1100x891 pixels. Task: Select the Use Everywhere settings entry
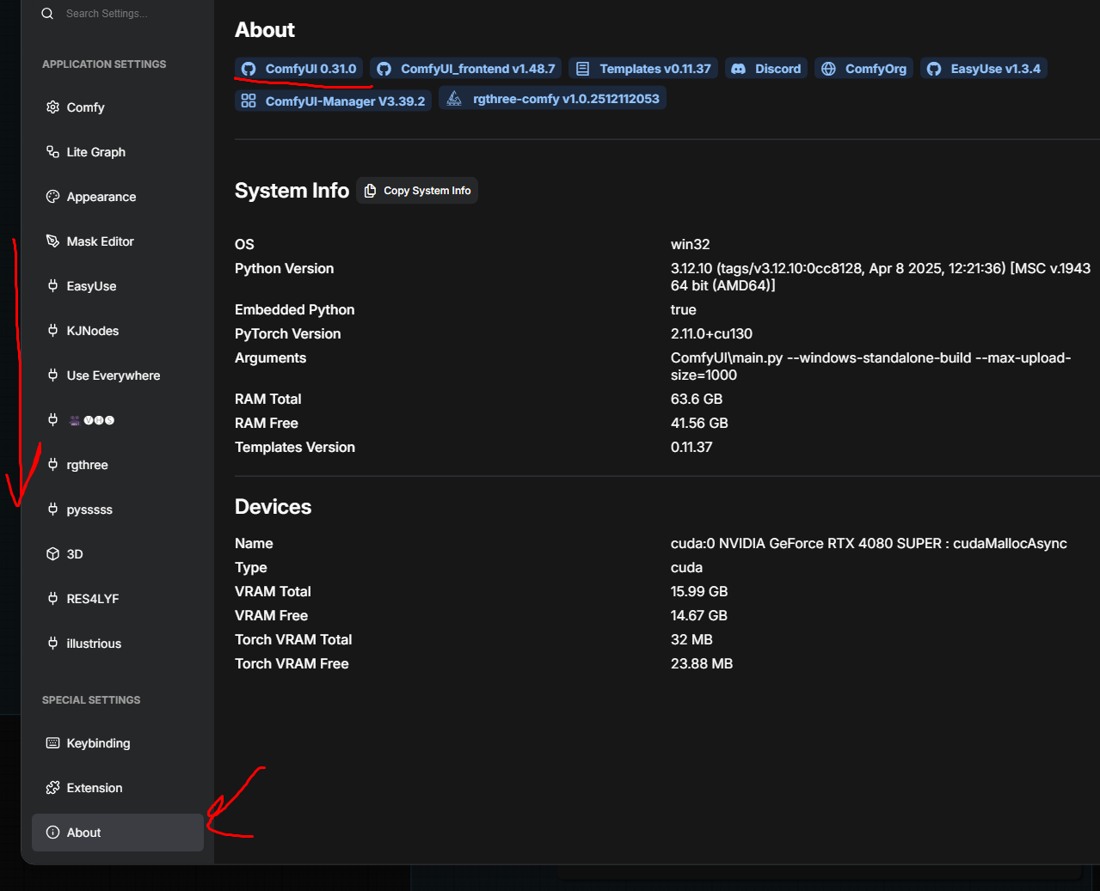pos(118,375)
